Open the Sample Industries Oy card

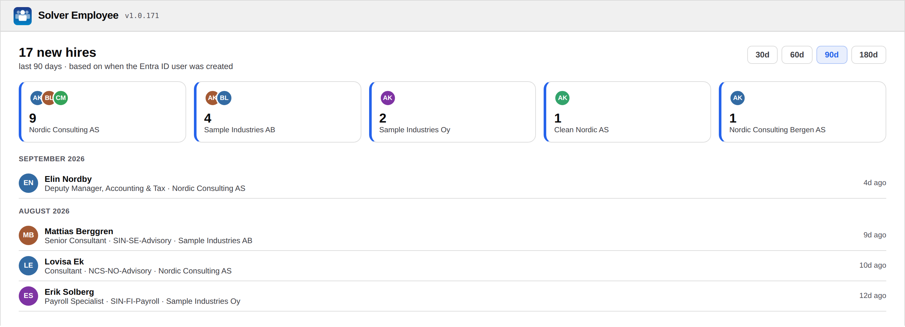pyautogui.click(x=452, y=112)
